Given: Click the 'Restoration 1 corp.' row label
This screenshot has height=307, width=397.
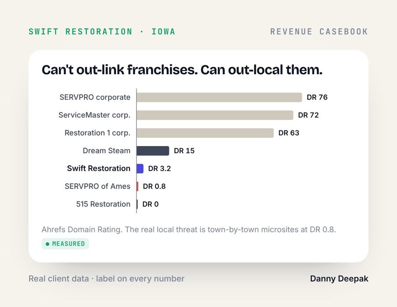Looking at the screenshot, I should pos(97,133).
